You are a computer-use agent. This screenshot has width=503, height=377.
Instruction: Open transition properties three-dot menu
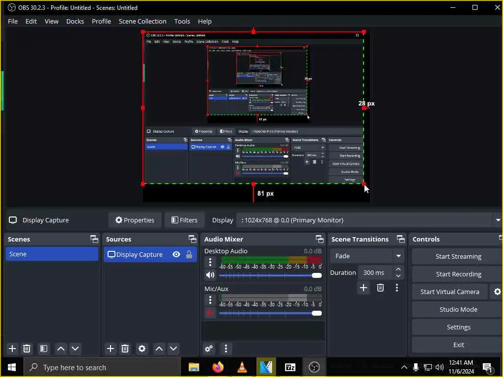tap(397, 288)
